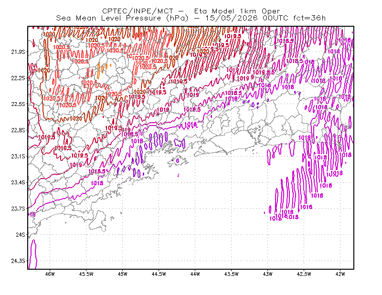Click the isolated magenta contour beside 24.3S
This screenshot has height=295, width=382.
click(33, 254)
